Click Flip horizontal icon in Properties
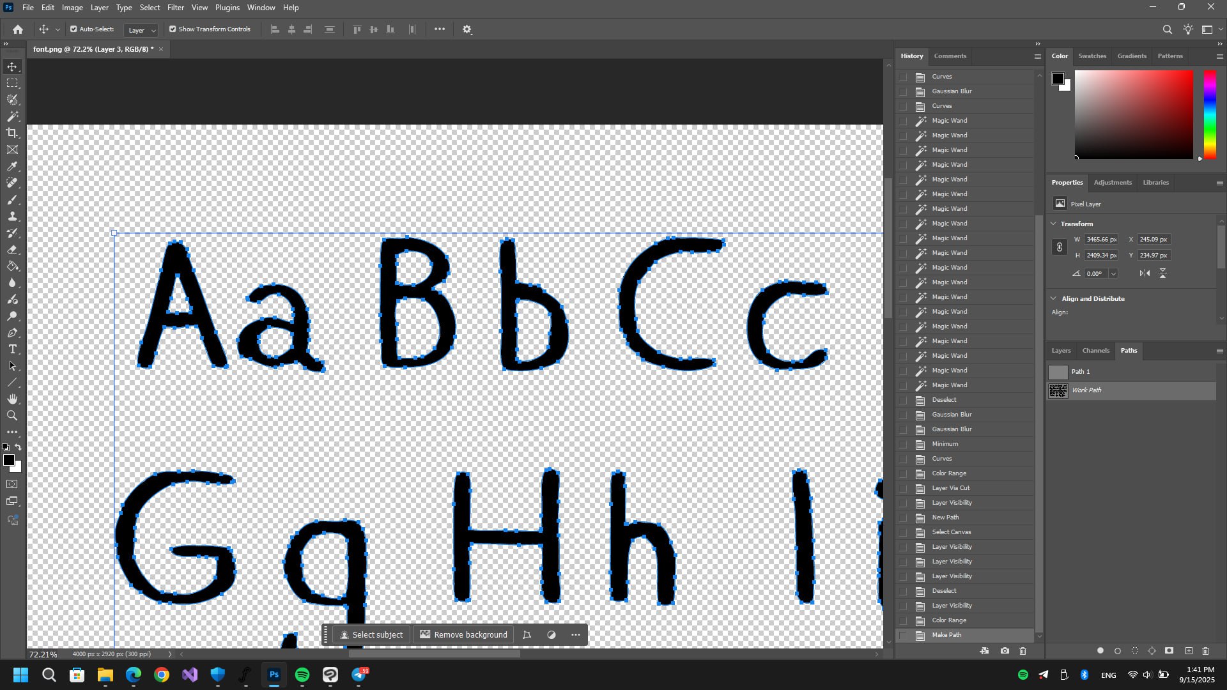This screenshot has width=1227, height=690. [1145, 273]
